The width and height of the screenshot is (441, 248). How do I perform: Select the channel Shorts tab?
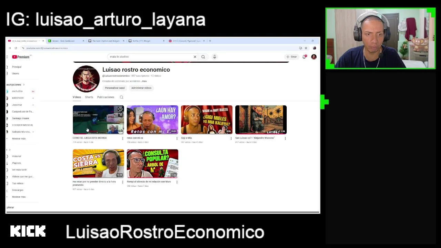[89, 97]
